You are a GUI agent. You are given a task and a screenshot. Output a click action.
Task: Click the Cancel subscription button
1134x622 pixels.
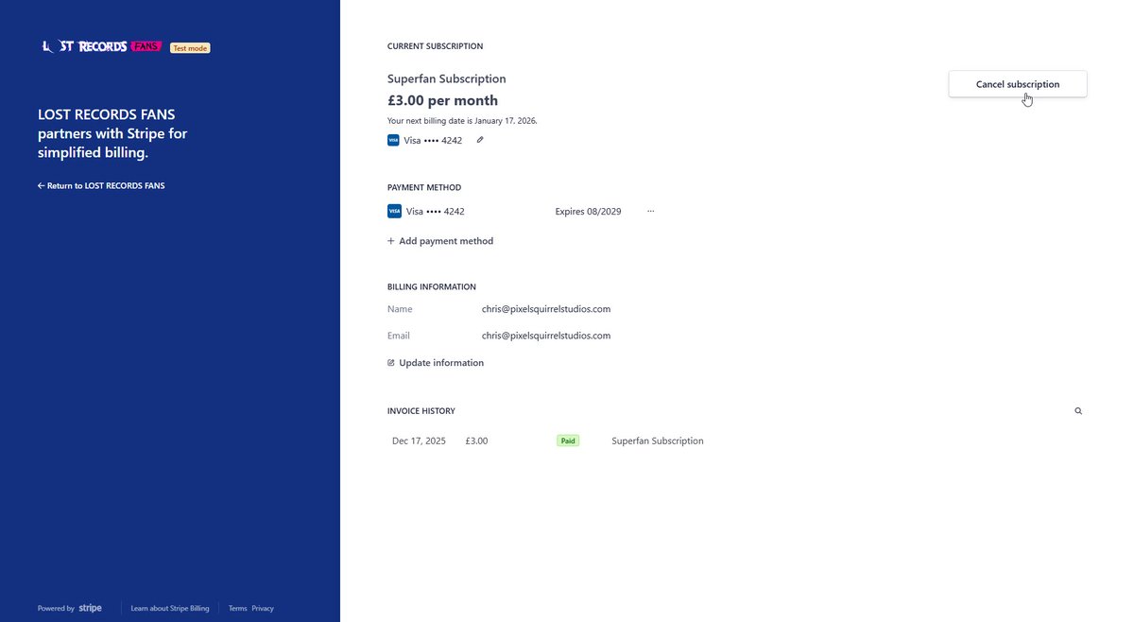(x=1018, y=84)
